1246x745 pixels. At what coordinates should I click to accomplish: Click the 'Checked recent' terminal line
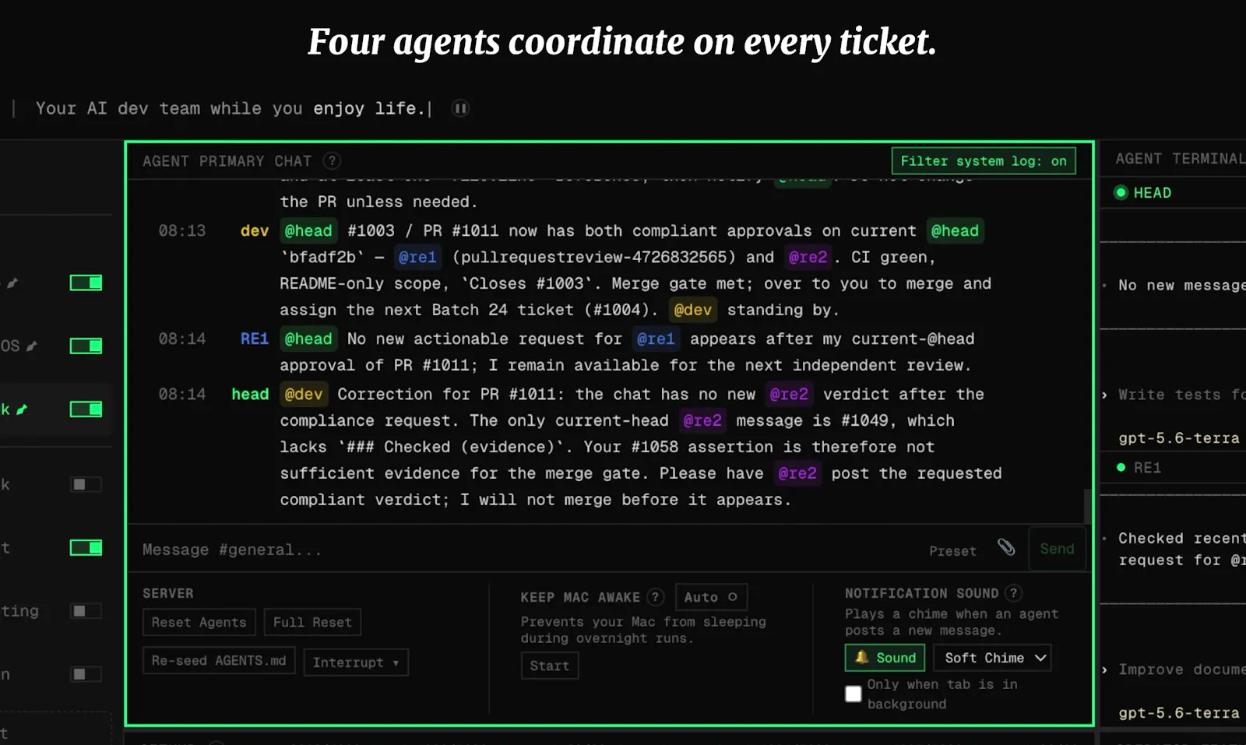[x=1182, y=538]
